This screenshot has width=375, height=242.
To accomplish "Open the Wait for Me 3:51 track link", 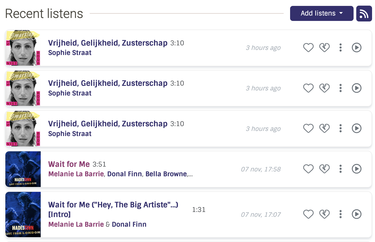I will coord(69,164).
